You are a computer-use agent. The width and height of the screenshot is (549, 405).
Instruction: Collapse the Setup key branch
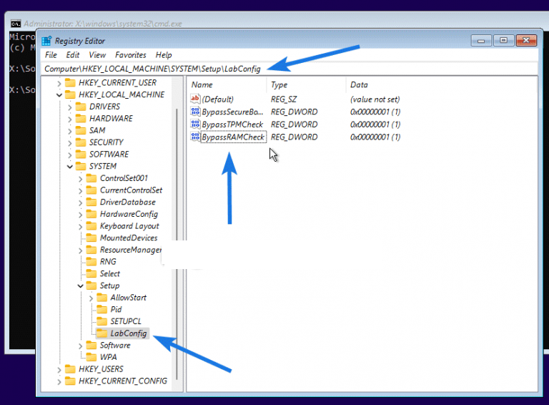pos(81,286)
